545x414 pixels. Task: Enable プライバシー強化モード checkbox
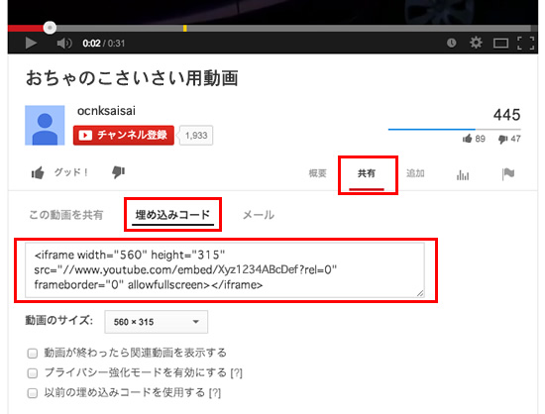click(x=33, y=373)
